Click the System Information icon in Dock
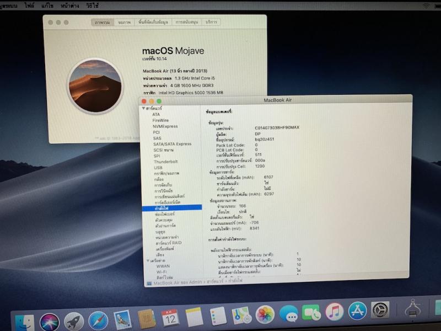 coord(412,308)
